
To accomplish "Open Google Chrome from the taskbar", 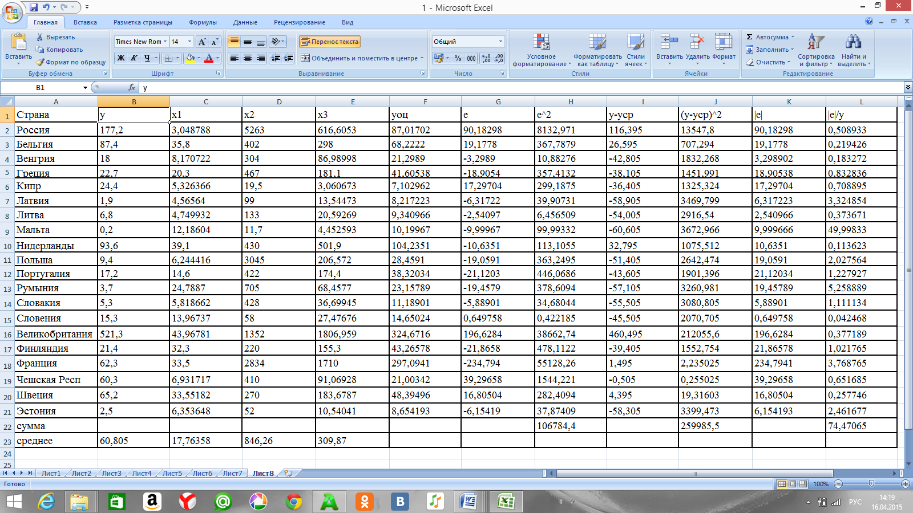I will click(x=294, y=502).
